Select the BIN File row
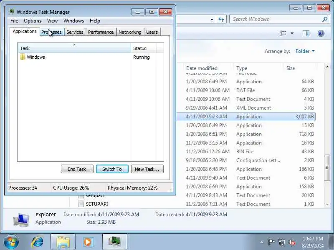Screen dimensions: 334x250 pos(246,152)
